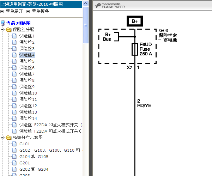Click the page icon beside 保险丝6

(x=14, y=68)
